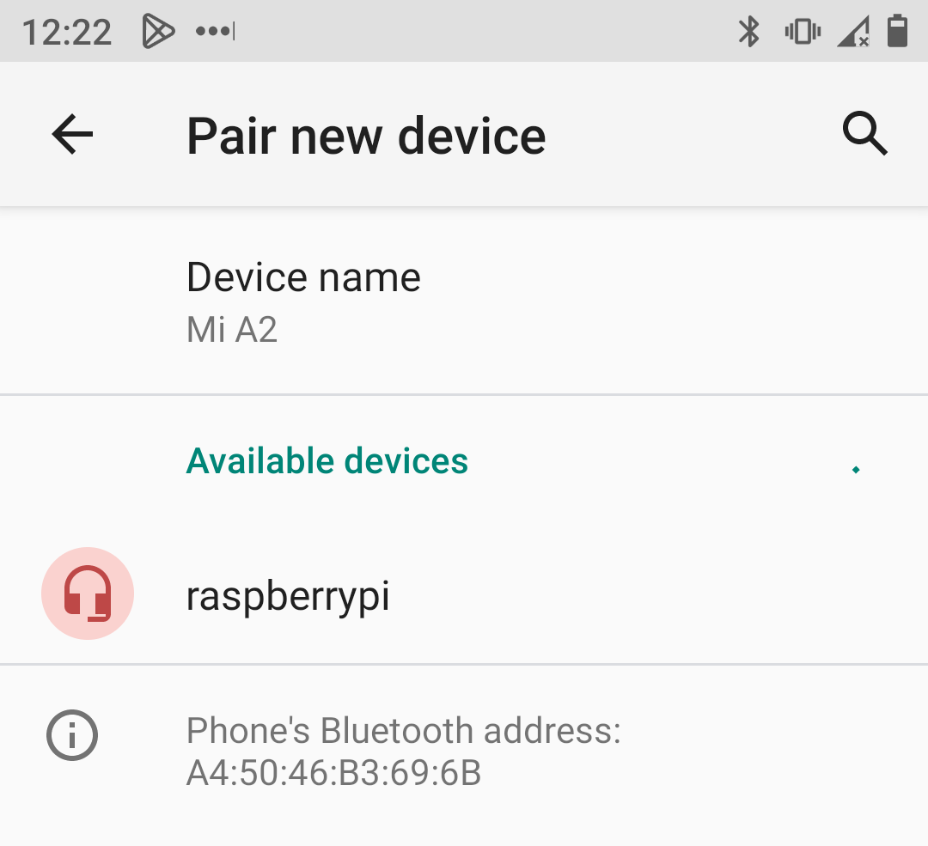Image resolution: width=928 pixels, height=846 pixels.
Task: Tap the vibrate mode status icon
Action: coord(803,32)
